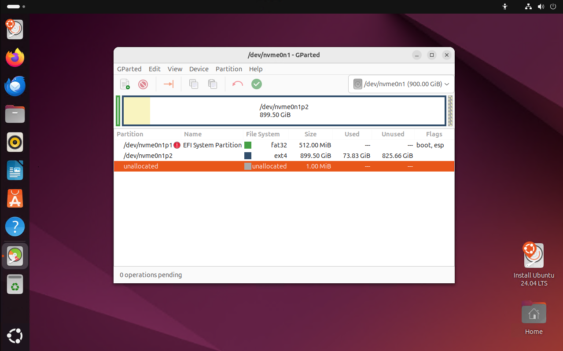Delete the selected partition
The height and width of the screenshot is (351, 563).
click(x=142, y=84)
